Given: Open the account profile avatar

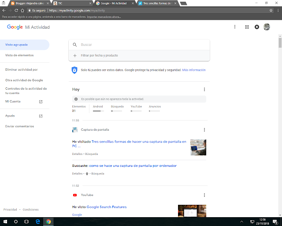Looking at the screenshot, I should 267,27.
